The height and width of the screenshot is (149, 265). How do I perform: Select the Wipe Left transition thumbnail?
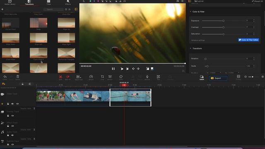coord(39,38)
